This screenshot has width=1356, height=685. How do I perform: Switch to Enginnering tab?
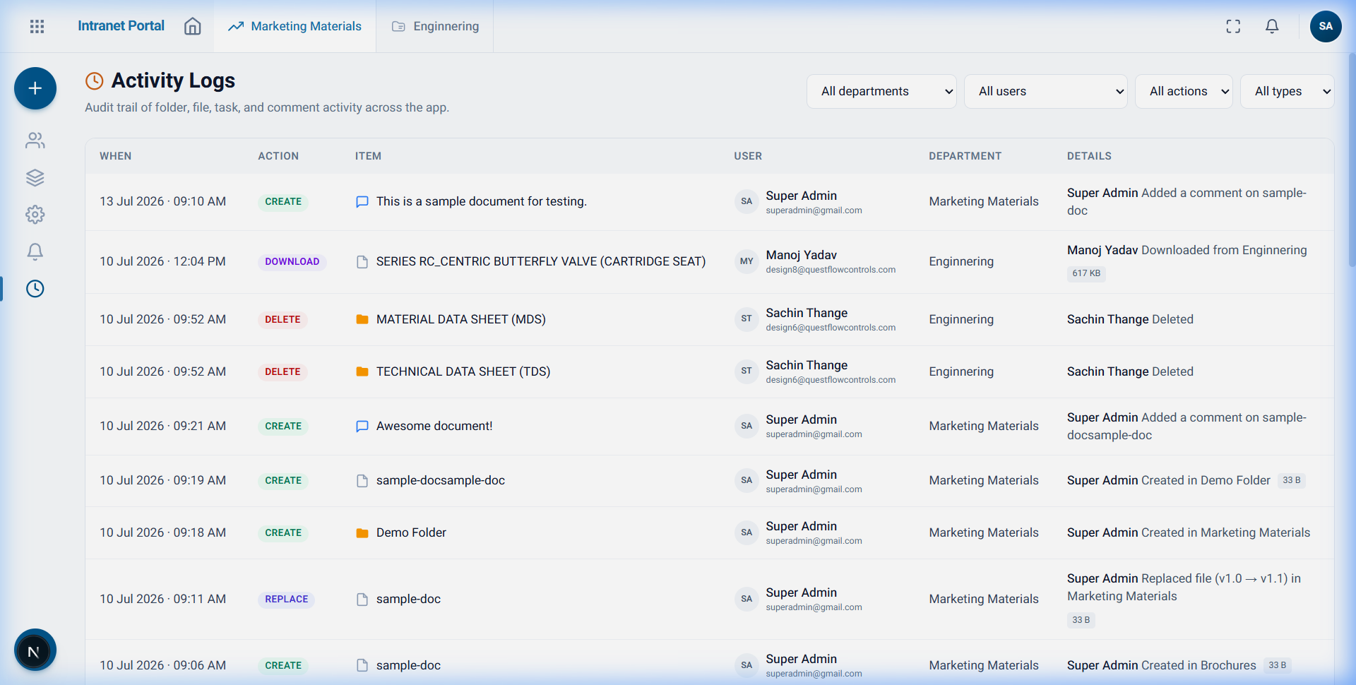point(435,26)
